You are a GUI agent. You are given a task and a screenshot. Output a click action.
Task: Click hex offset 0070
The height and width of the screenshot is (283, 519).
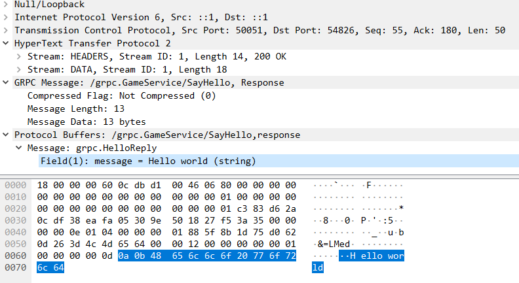16,267
